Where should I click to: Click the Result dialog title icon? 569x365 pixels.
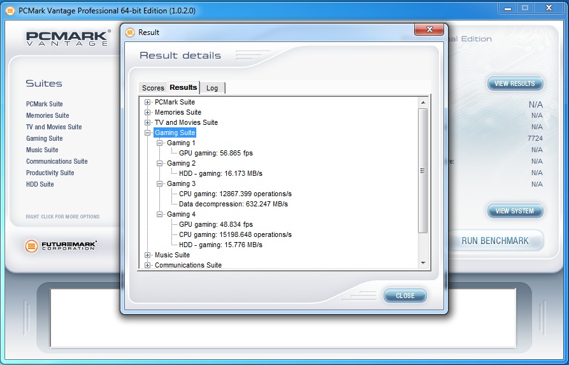point(130,32)
